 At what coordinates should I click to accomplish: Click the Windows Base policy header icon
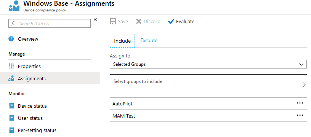point(14,6)
